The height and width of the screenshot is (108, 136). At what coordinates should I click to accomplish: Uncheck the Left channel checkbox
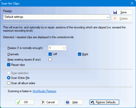pos(50,54)
